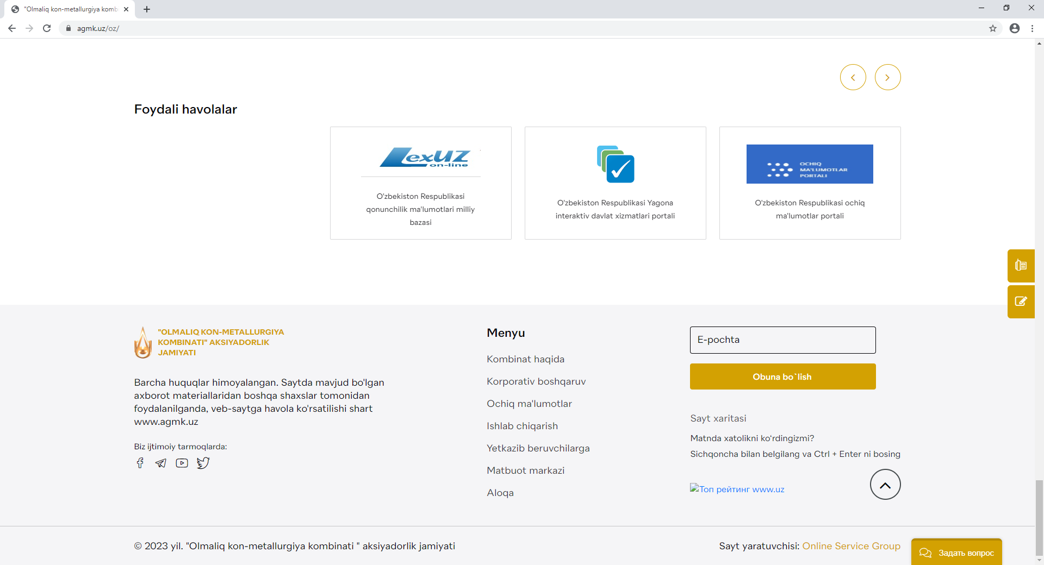The image size is (1044, 565).
Task: Click the scroll-to-top arrow circle
Action: click(885, 485)
